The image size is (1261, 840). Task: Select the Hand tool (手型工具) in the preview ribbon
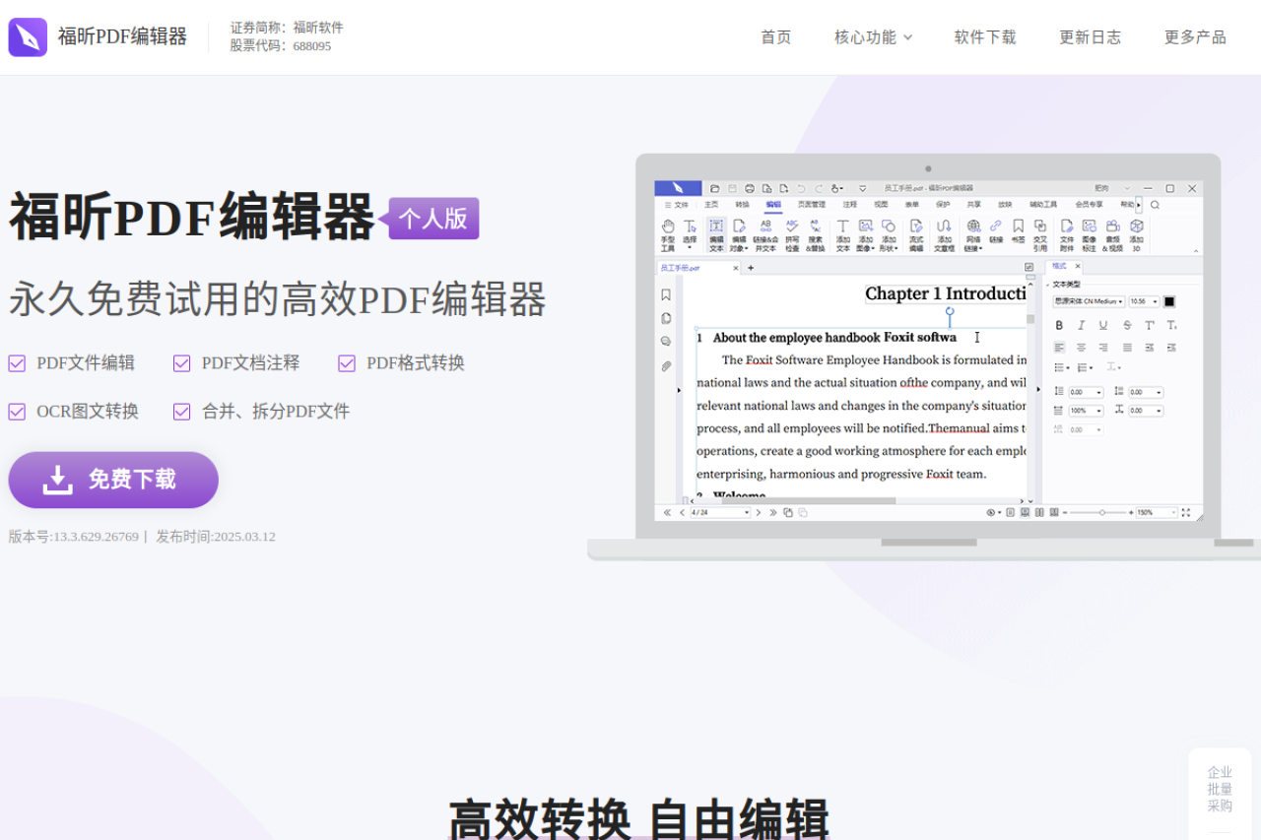668,235
